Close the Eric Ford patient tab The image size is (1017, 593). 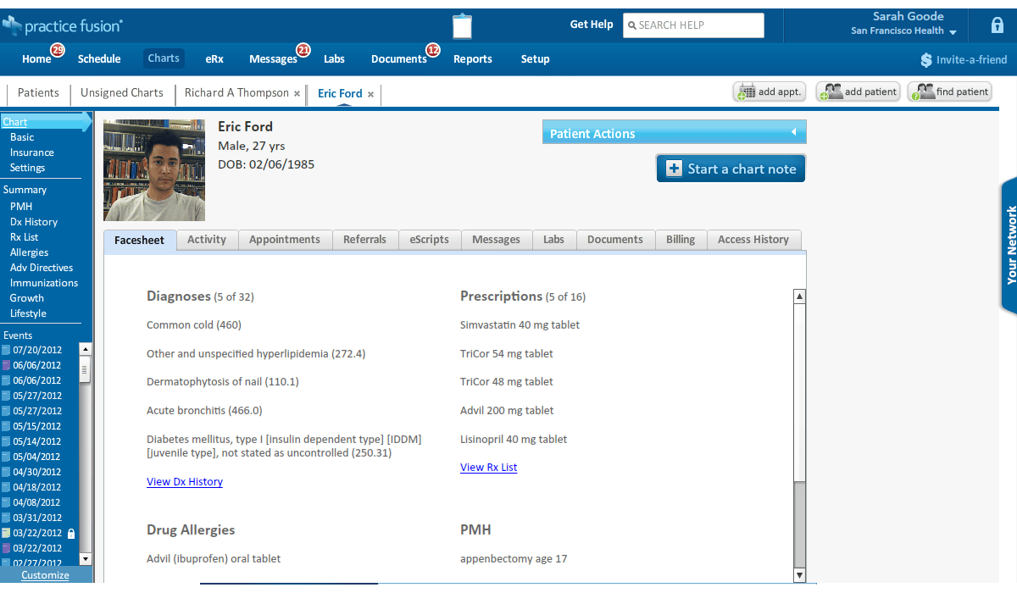[x=370, y=94]
